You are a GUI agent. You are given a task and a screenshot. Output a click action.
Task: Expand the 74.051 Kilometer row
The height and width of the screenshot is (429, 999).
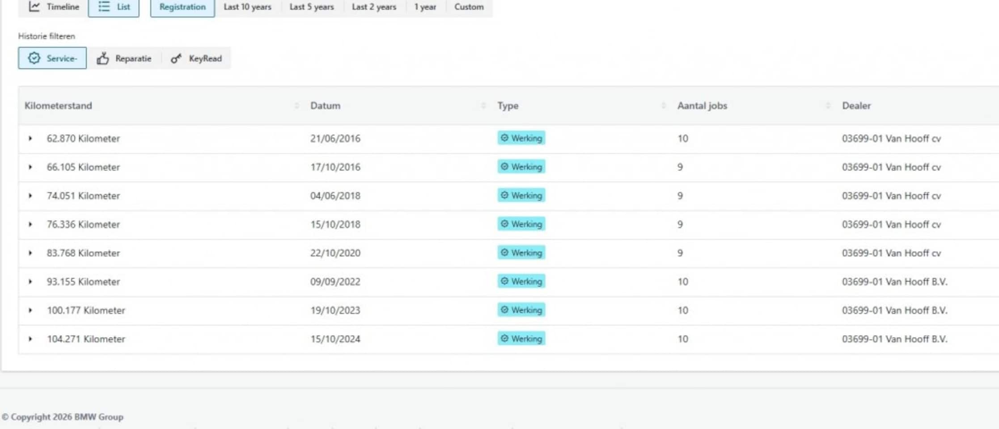[30, 196]
